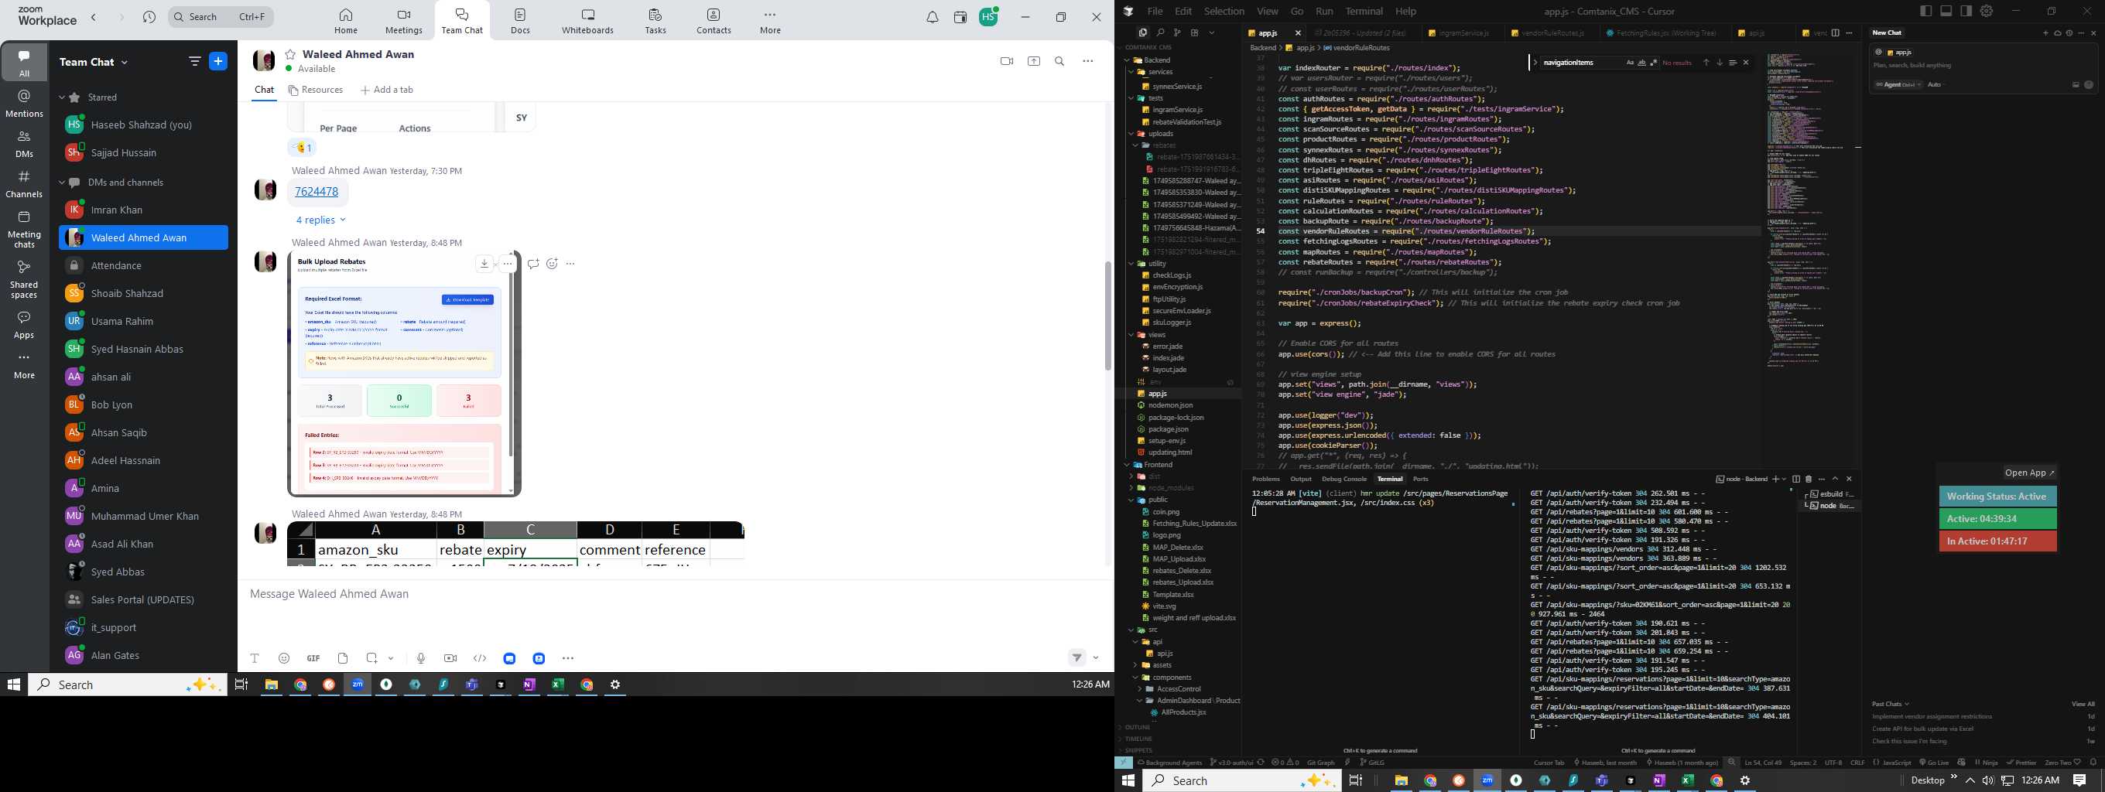Collapse DMs and channels section
The height and width of the screenshot is (792, 2105).
click(62, 183)
